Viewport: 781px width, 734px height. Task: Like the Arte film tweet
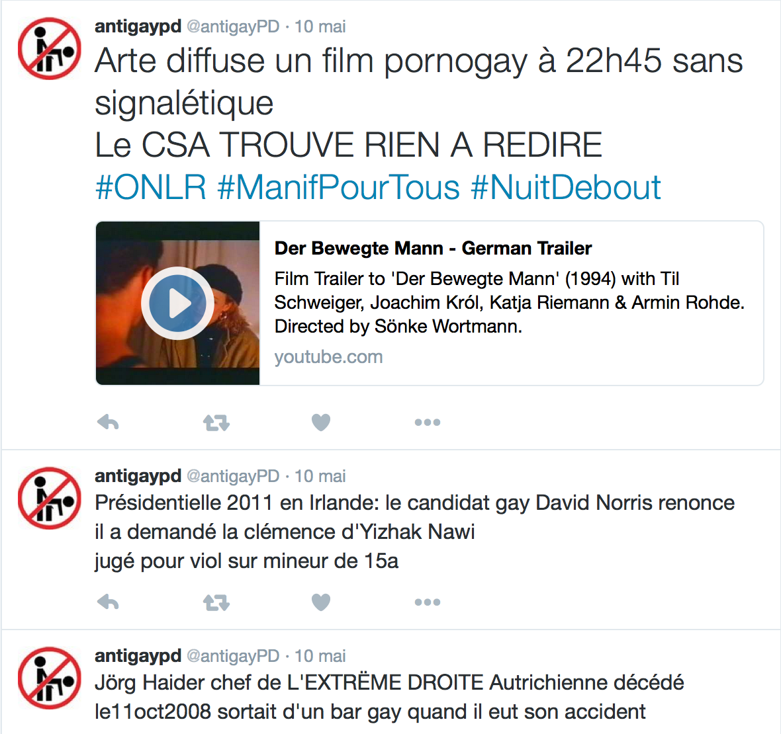(x=321, y=423)
